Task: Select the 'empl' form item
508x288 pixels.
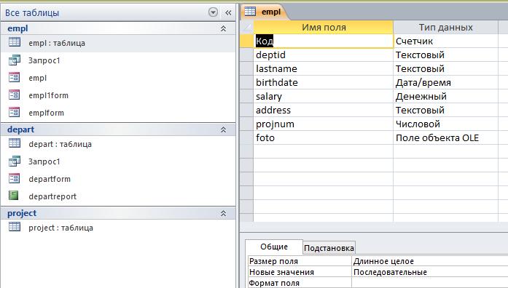Action: point(118,78)
